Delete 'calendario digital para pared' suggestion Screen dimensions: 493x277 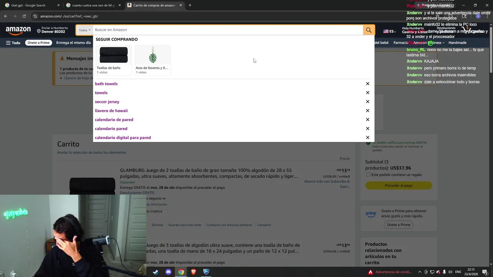(x=367, y=138)
